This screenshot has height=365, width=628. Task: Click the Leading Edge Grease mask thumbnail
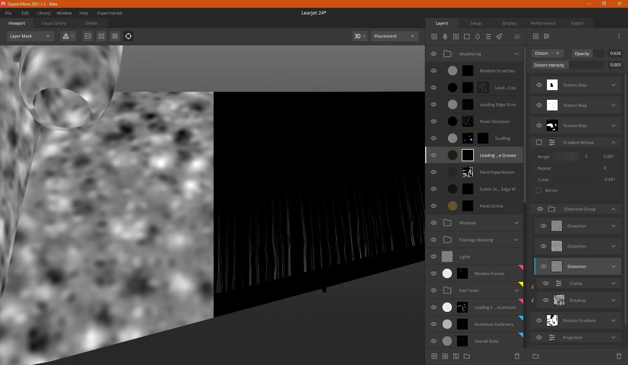pyautogui.click(x=468, y=155)
